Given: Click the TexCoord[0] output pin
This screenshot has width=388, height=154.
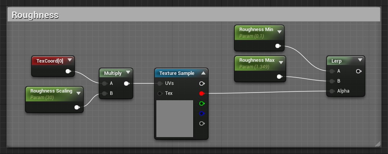Looking at the screenshot, I should tap(68, 71).
